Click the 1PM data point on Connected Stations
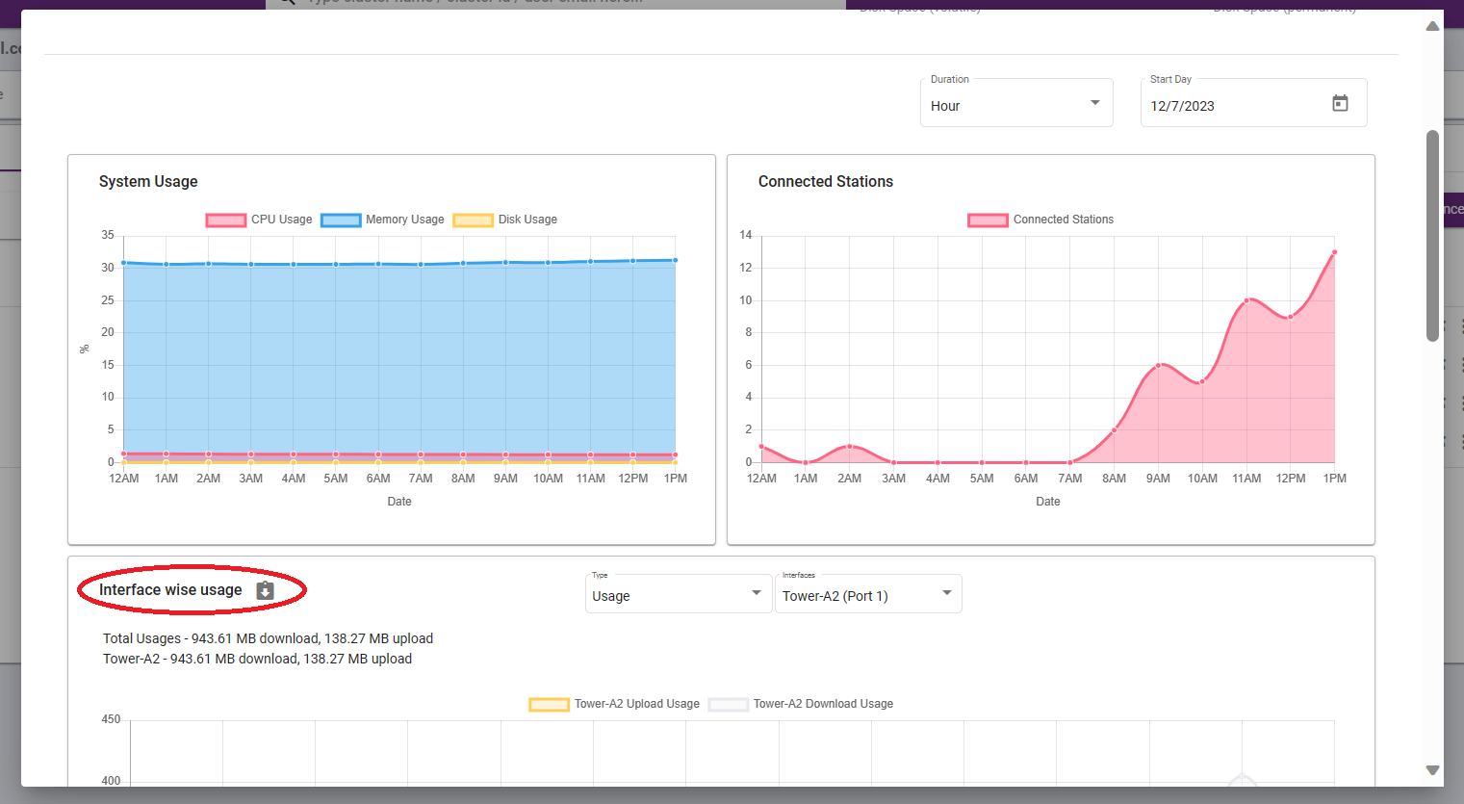The image size is (1464, 804). (1334, 252)
